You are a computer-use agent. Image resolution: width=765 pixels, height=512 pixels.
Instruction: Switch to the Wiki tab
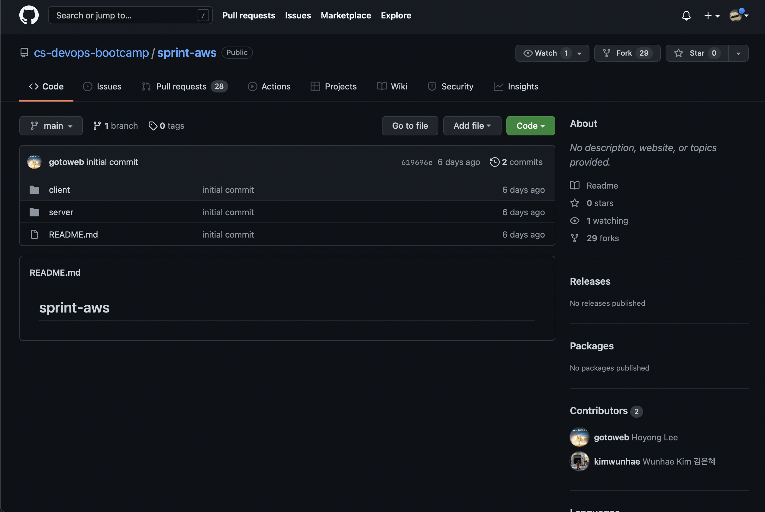(392, 86)
